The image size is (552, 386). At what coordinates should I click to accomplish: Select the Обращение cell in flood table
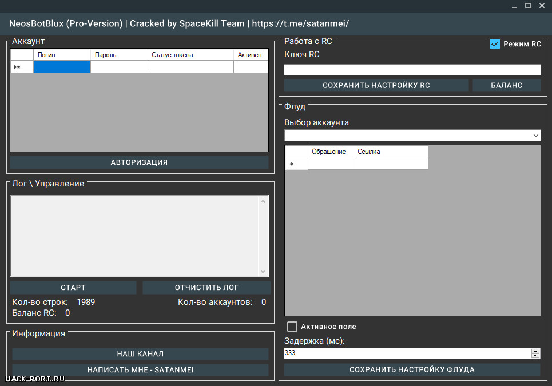(x=331, y=164)
